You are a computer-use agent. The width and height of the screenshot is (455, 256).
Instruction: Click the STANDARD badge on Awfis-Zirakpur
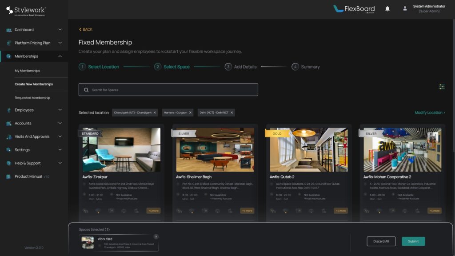(x=90, y=133)
